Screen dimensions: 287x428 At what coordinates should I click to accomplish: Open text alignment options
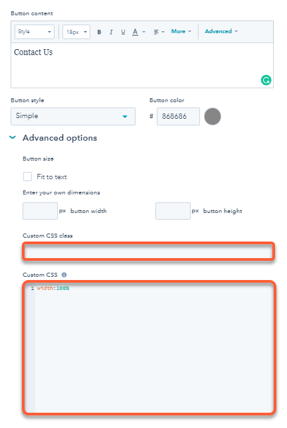159,32
